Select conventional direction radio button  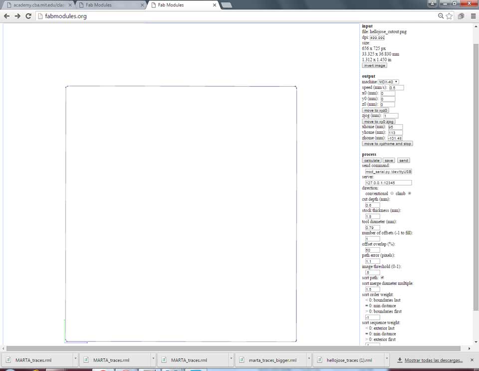point(392,193)
